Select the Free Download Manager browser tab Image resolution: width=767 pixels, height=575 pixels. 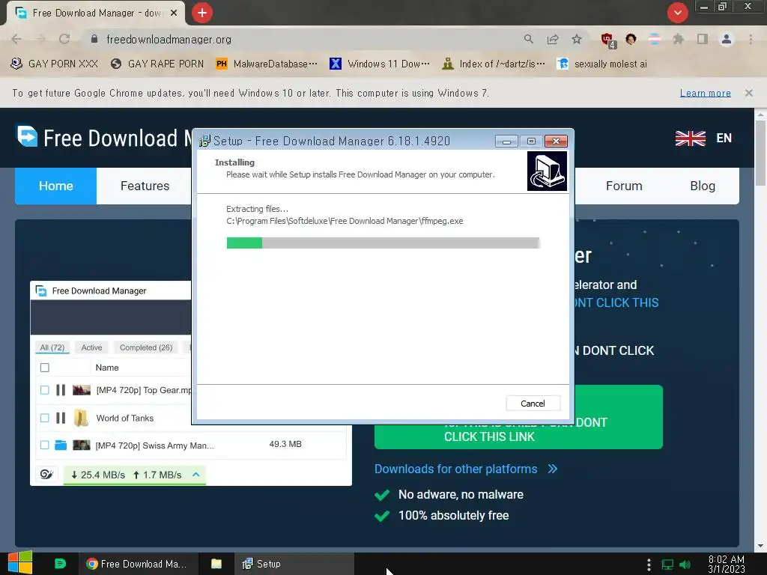(x=96, y=13)
